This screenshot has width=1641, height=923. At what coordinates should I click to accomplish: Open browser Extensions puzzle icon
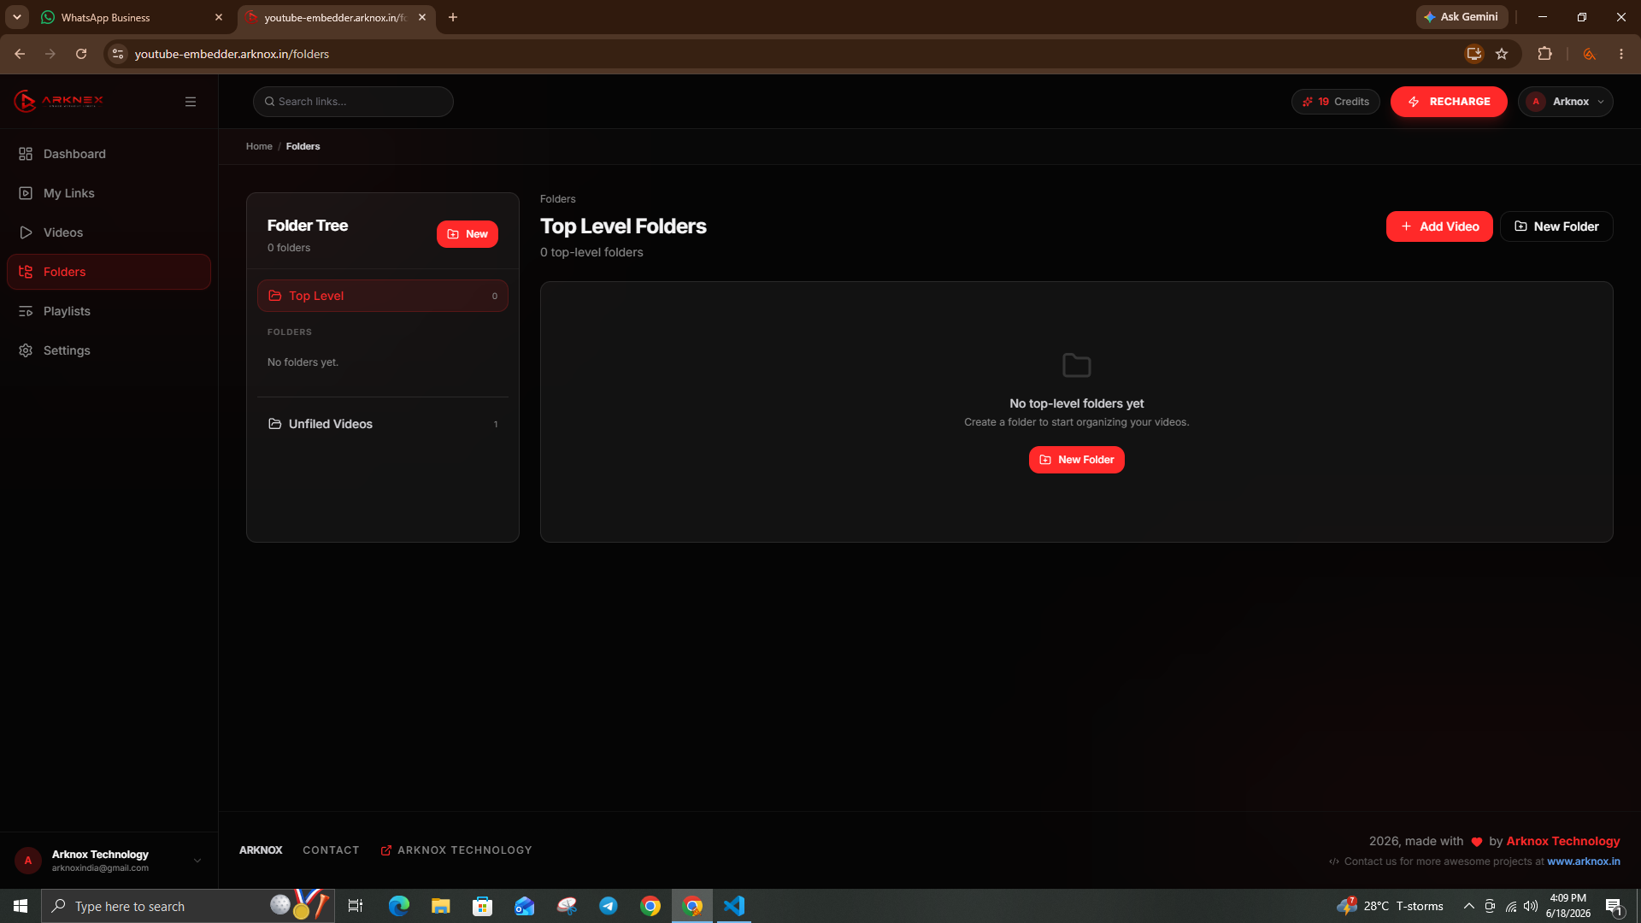(1544, 54)
